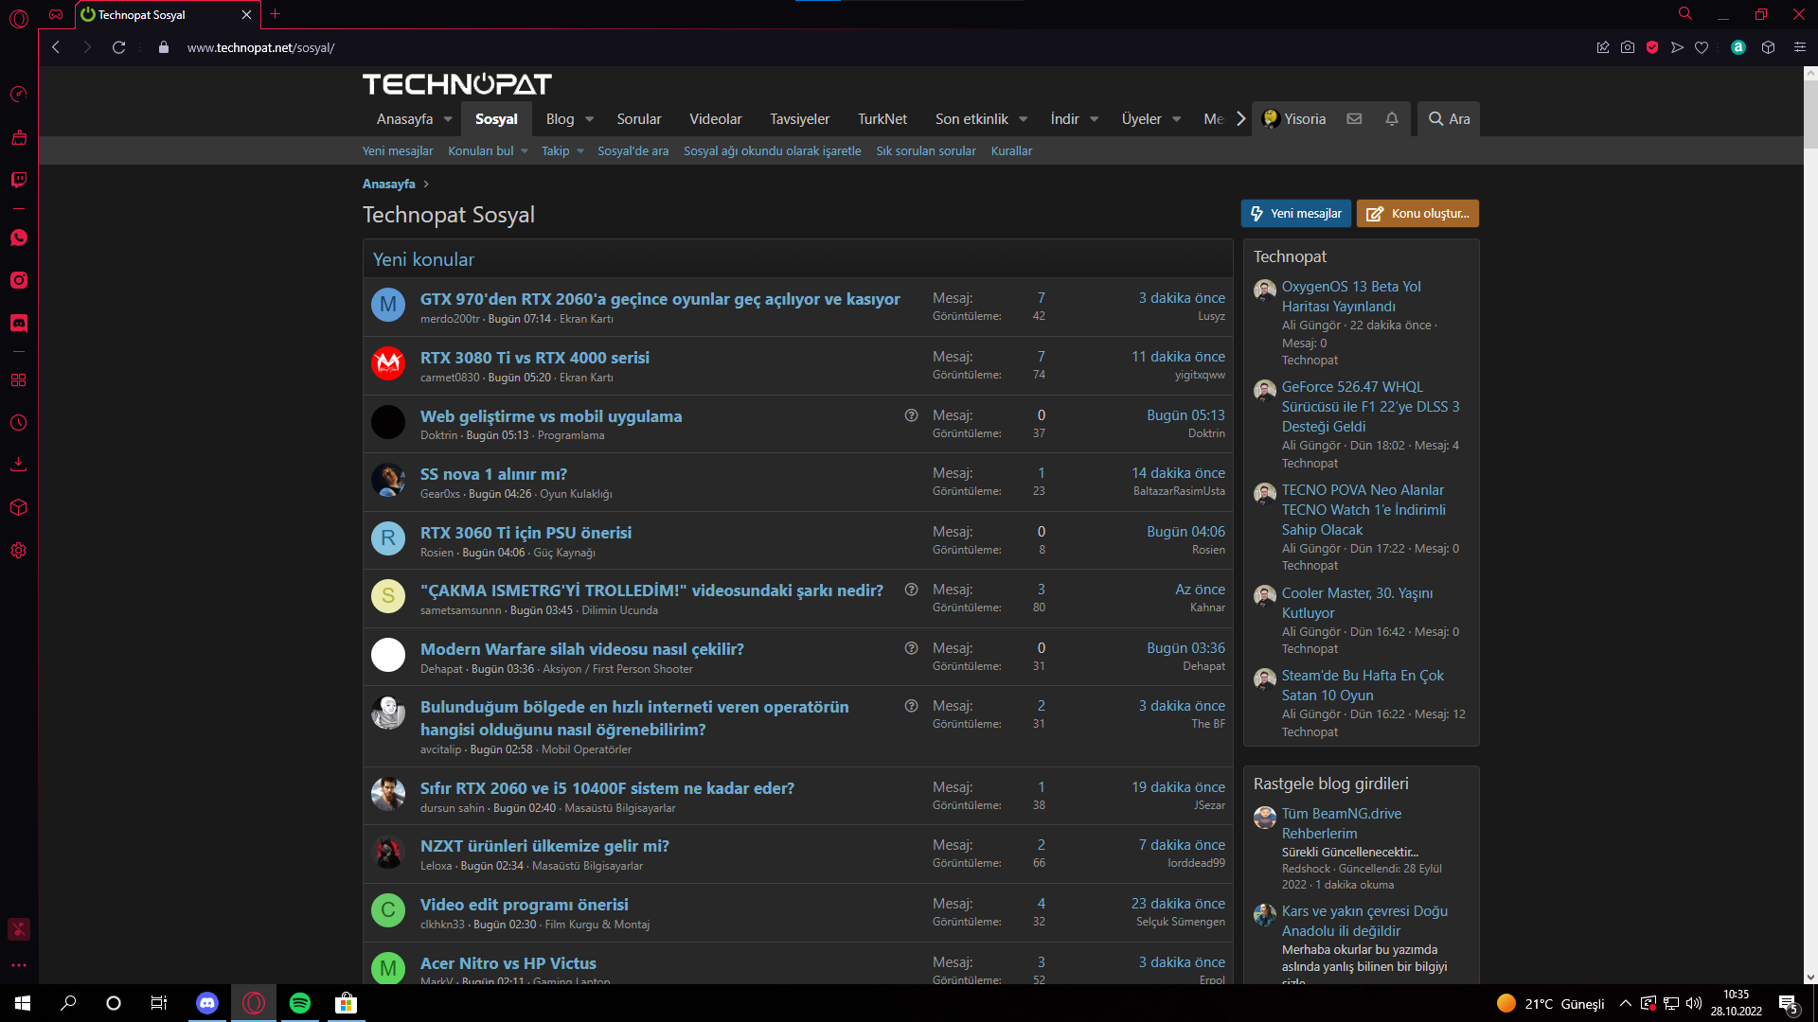Open thread RTX 3080 Ti vs RTX 4000 serisi
The width and height of the screenshot is (1818, 1022).
click(534, 358)
